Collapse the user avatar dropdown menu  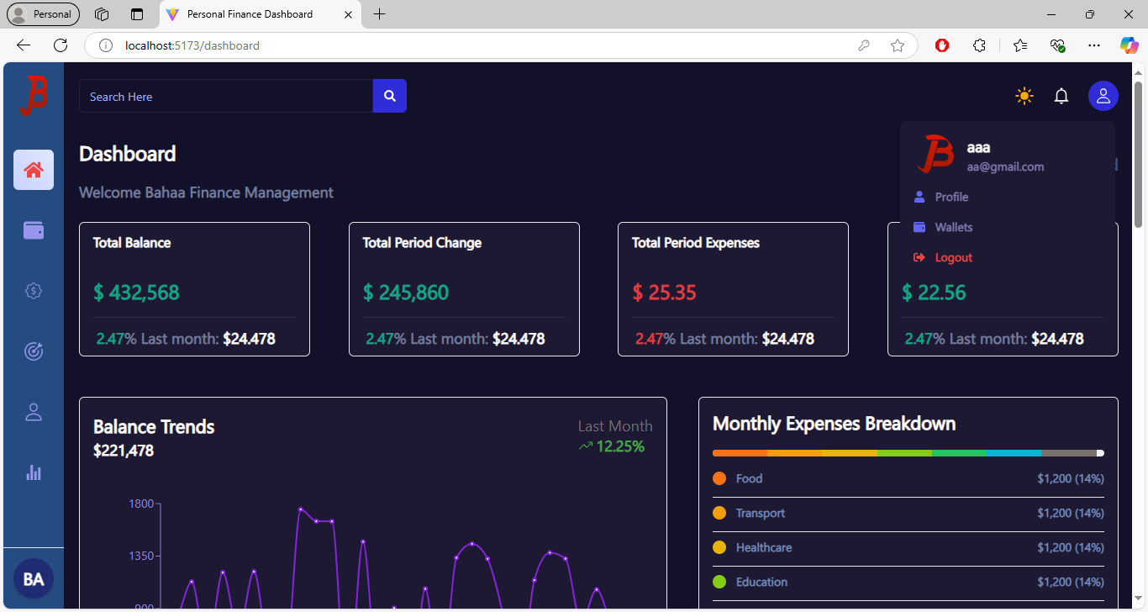1103,96
